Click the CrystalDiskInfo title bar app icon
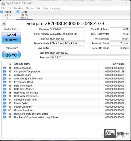 tap(3, 3)
